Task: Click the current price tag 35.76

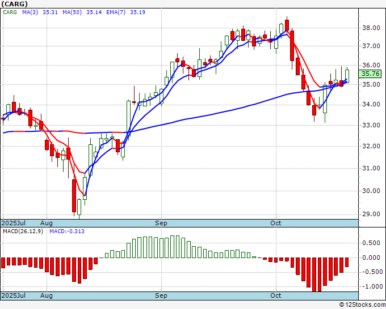Action: coord(370,74)
